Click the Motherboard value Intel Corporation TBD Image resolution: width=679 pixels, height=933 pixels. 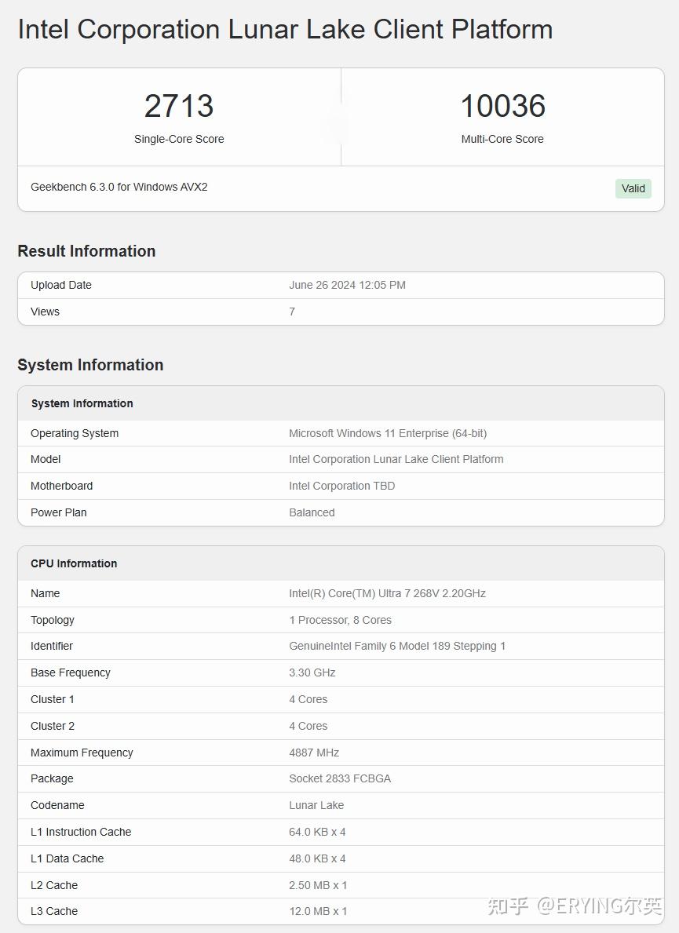pos(341,486)
